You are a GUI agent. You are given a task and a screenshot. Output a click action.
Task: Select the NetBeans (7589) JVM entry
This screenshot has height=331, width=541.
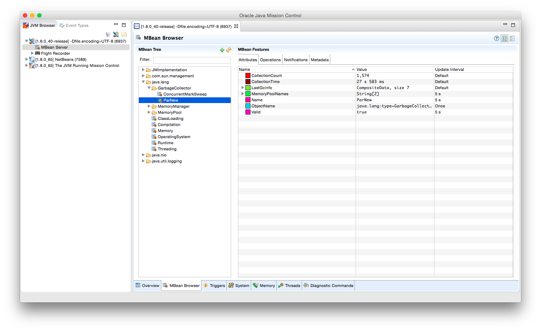click(61, 59)
